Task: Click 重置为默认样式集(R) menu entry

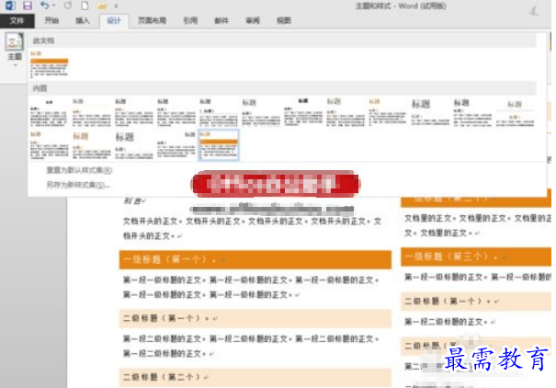Action: pos(79,170)
